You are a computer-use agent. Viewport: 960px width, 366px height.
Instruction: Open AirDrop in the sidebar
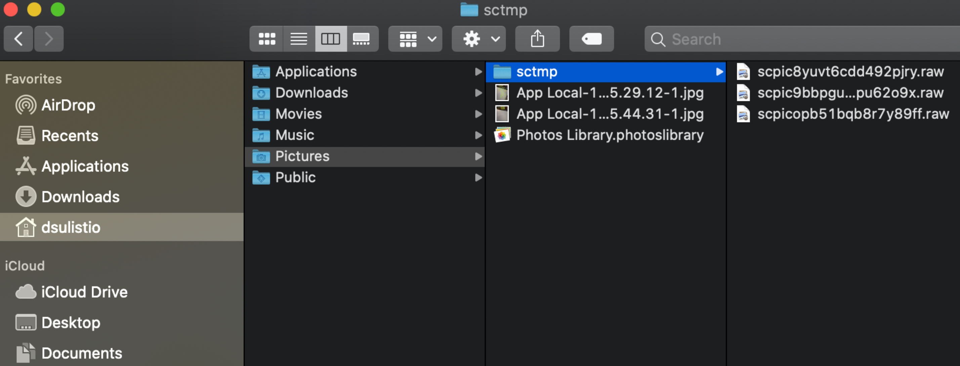tap(122, 105)
